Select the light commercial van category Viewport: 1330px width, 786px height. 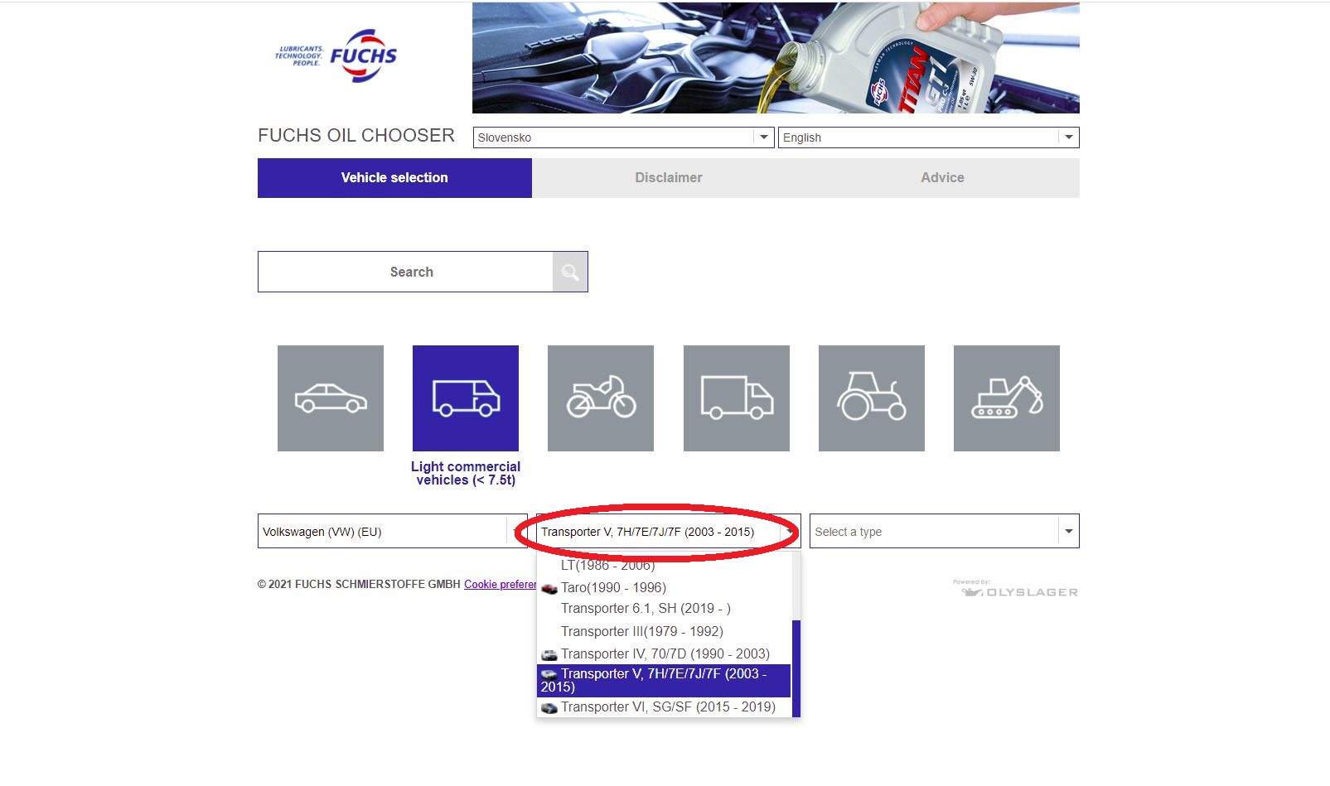466,398
